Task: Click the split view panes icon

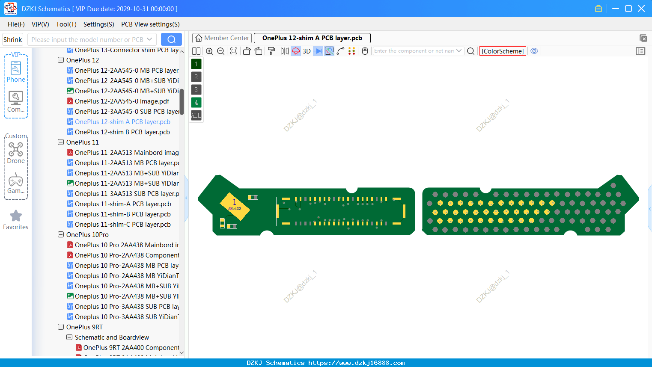Action: point(196,51)
